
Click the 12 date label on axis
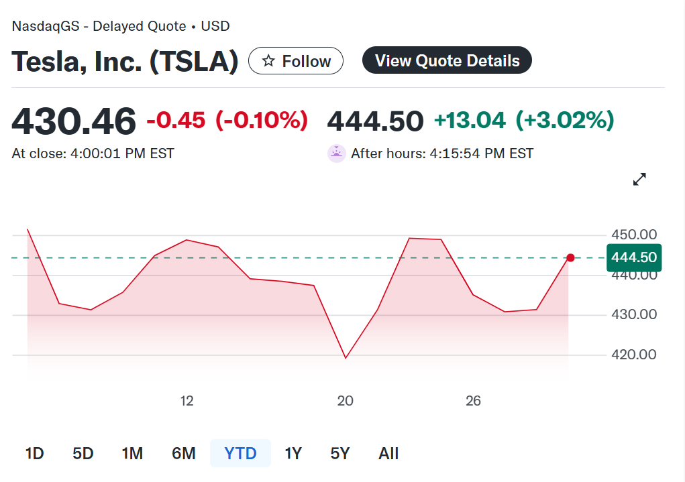tap(187, 401)
